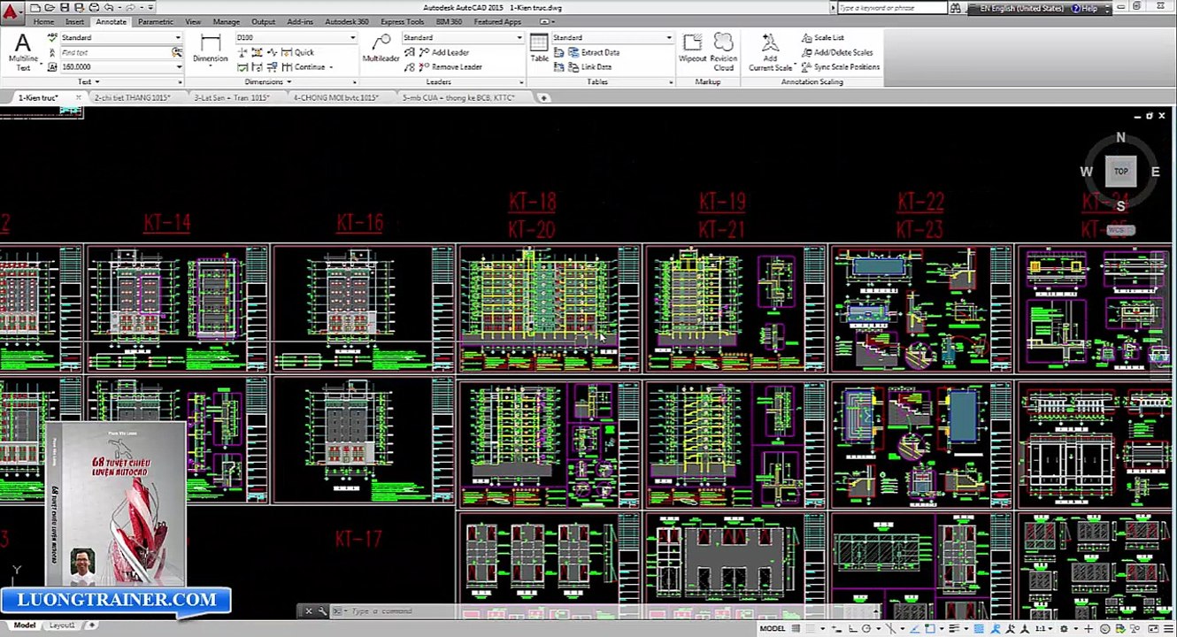The image size is (1177, 637).
Task: Switch to the Home ribbon tab
Action: [43, 21]
